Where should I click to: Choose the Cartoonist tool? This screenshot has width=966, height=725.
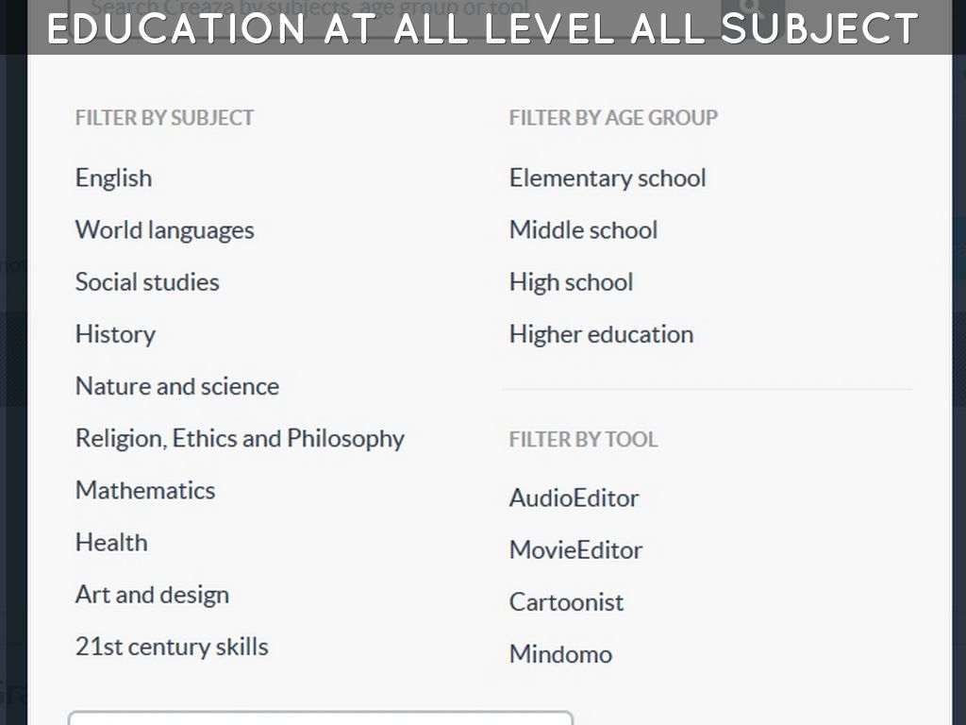coord(566,602)
